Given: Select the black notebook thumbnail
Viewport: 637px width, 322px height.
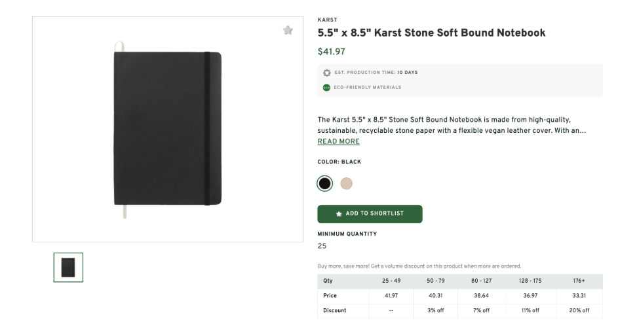Looking at the screenshot, I should pos(68,267).
